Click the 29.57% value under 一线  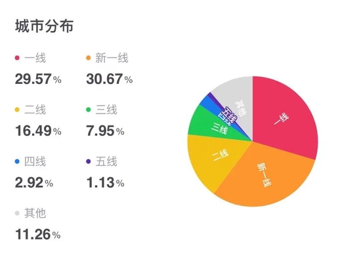(x=38, y=79)
